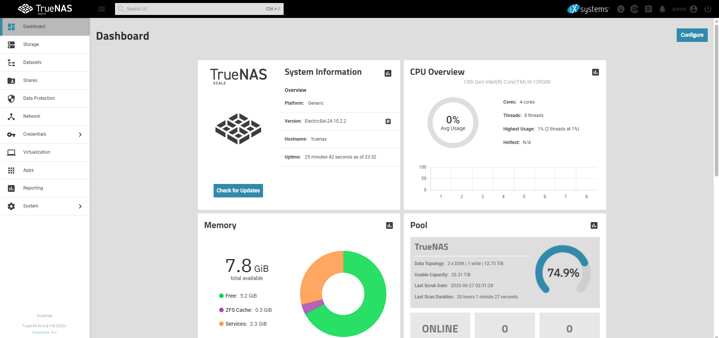Toggle the sidebar hamburger menu icon
The width and height of the screenshot is (719, 338).
point(102,9)
